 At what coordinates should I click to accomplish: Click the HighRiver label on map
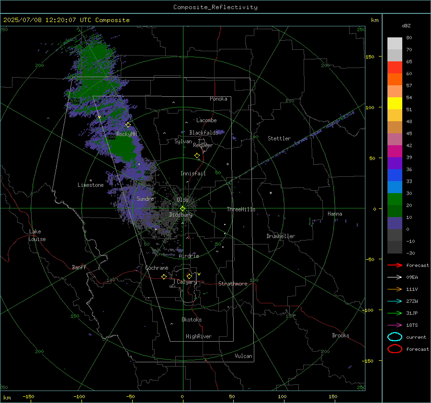199,336
